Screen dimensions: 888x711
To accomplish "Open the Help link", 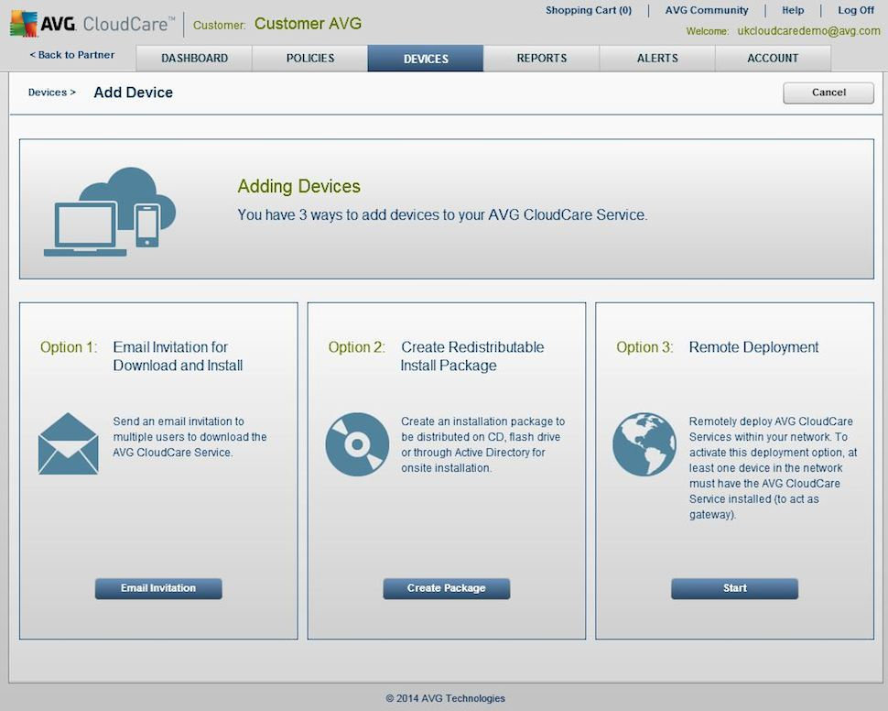I will [x=793, y=10].
